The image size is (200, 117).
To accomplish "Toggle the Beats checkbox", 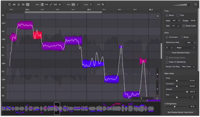I will [x=167, y=15].
